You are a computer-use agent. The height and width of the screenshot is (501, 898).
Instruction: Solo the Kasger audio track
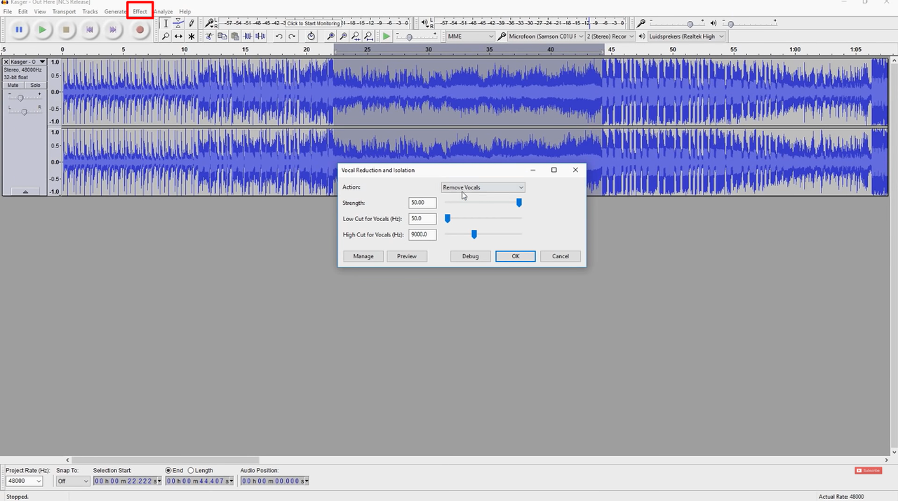pos(35,85)
